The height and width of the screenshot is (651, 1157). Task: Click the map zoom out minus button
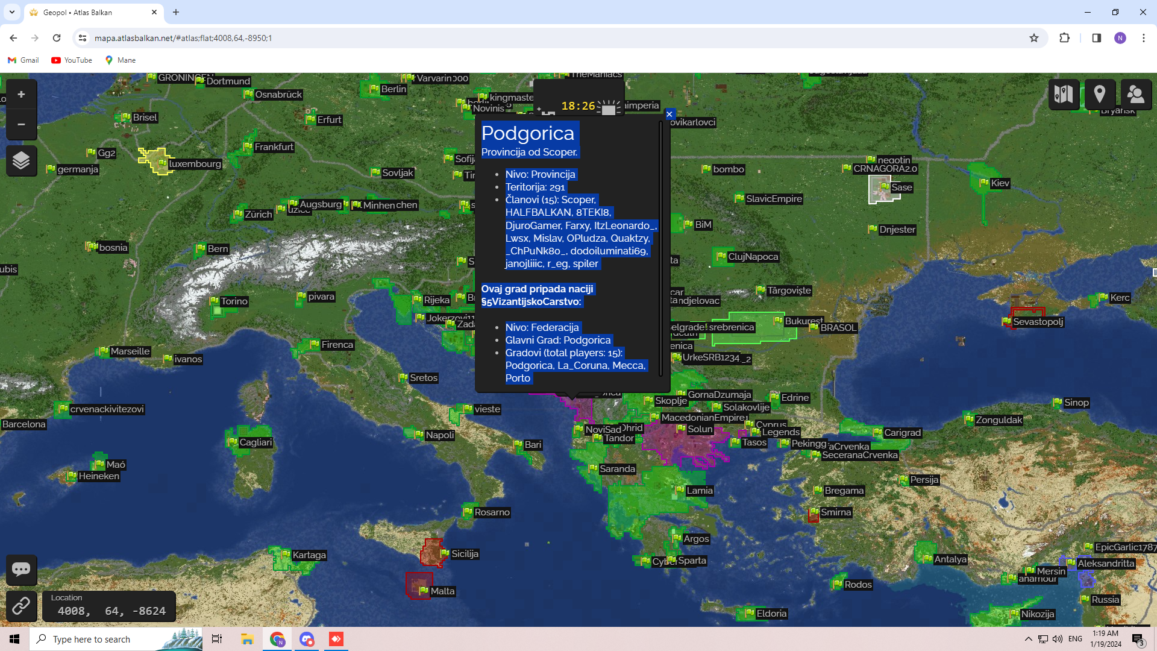[x=21, y=125]
